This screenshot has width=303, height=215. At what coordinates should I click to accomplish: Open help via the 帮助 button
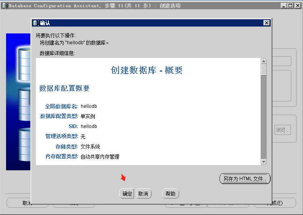click(170, 194)
